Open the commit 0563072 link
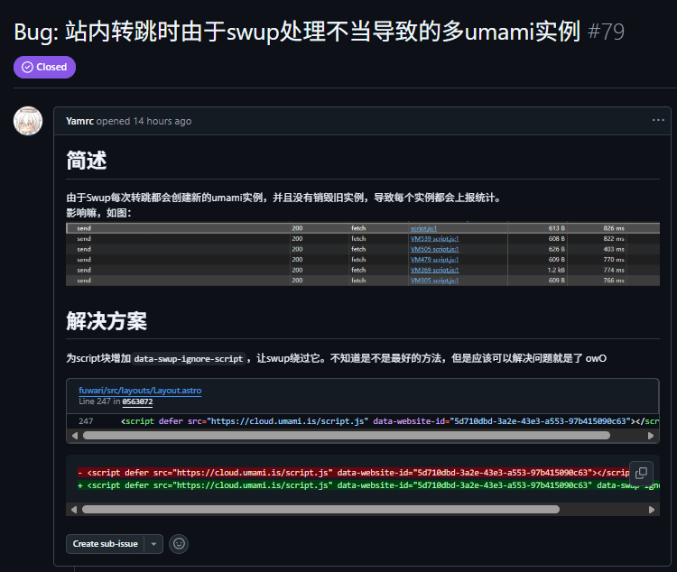The image size is (677, 572). [137, 401]
